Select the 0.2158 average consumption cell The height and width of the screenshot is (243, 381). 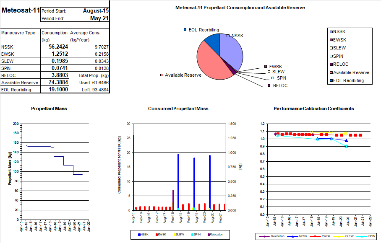102,54
